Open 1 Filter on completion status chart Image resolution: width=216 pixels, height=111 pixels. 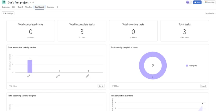tap(115, 86)
